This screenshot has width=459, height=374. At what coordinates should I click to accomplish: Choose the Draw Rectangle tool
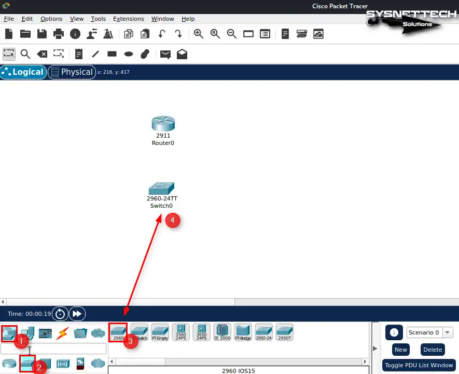coord(112,54)
